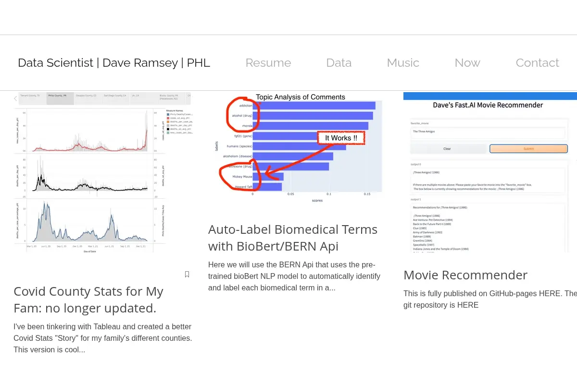The width and height of the screenshot is (577, 384).
Task: Select Bucks County, PA tab in Covid chart
Action: tap(171, 98)
